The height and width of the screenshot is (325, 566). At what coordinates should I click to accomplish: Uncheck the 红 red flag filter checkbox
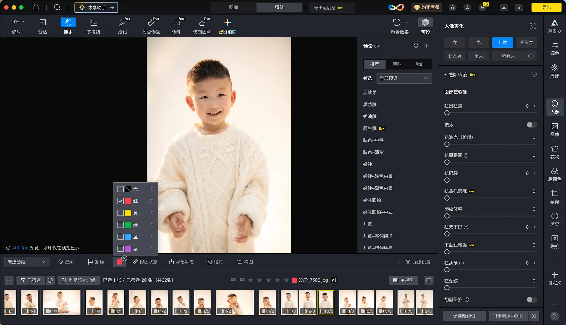pyautogui.click(x=120, y=201)
